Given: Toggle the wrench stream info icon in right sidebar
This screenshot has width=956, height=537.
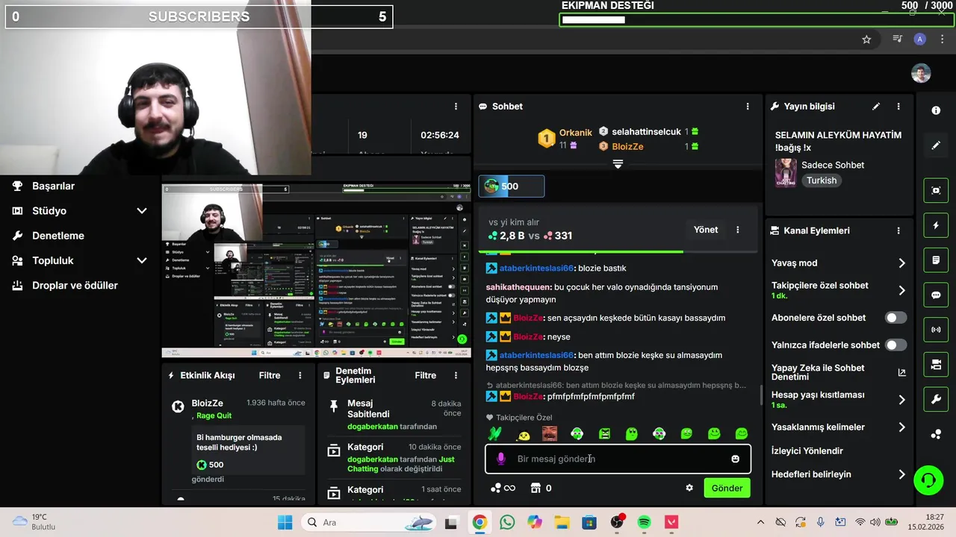Looking at the screenshot, I should tap(936, 400).
